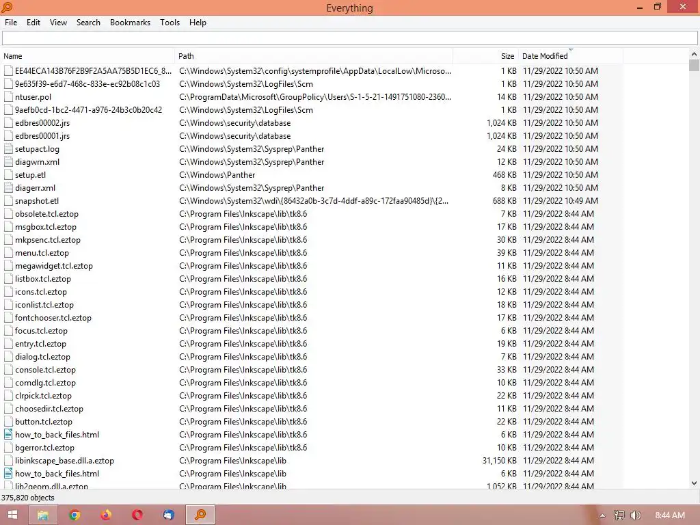Screen dimensions: 700x525
Task: Sort by the Date Modified column header
Action: [x=571, y=56]
